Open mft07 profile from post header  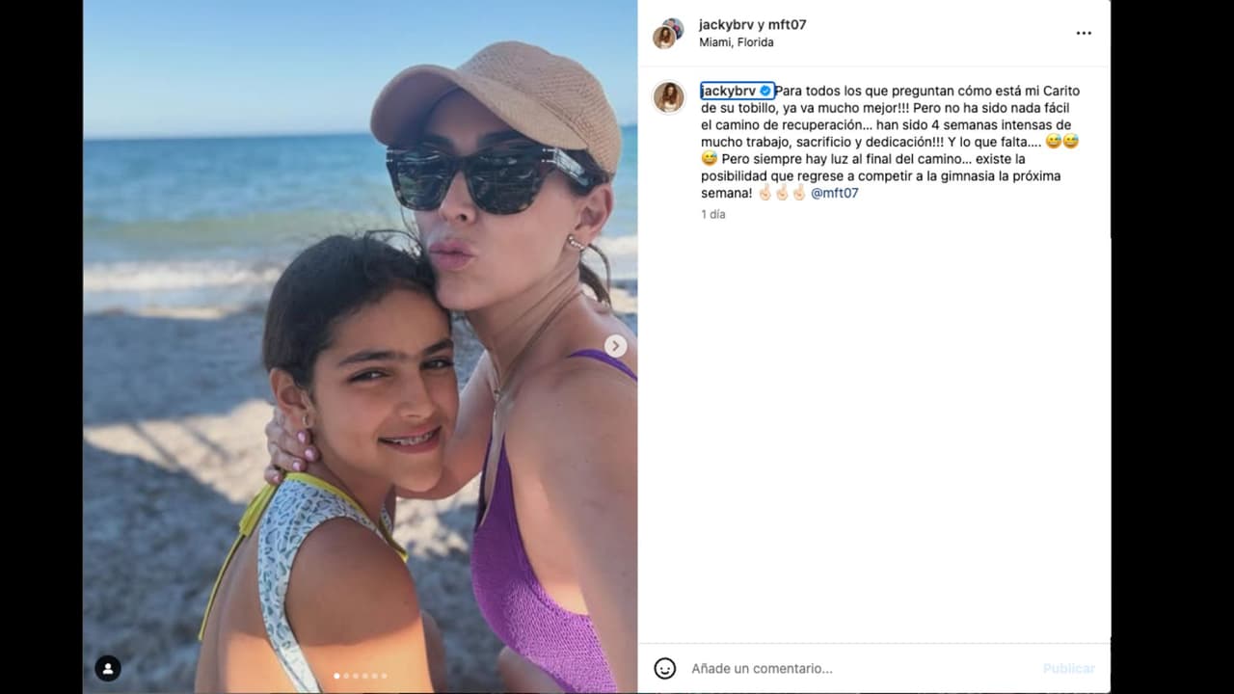tap(787, 25)
